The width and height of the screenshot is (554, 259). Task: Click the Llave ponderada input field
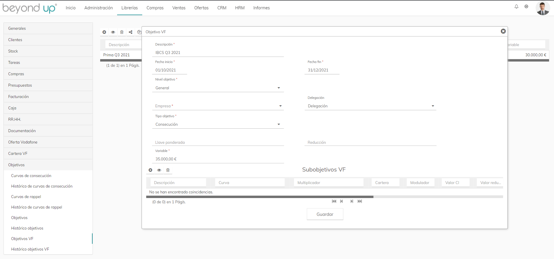218,142
